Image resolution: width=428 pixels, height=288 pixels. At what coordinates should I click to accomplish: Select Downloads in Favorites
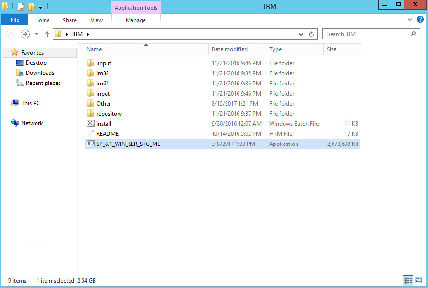pos(40,73)
